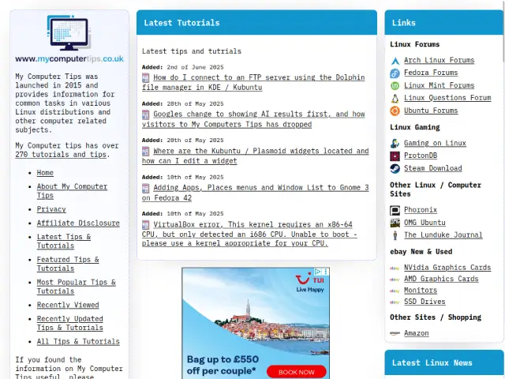Open Recently Updated Tips & Tutorials
The image size is (505, 379).
coord(70,323)
